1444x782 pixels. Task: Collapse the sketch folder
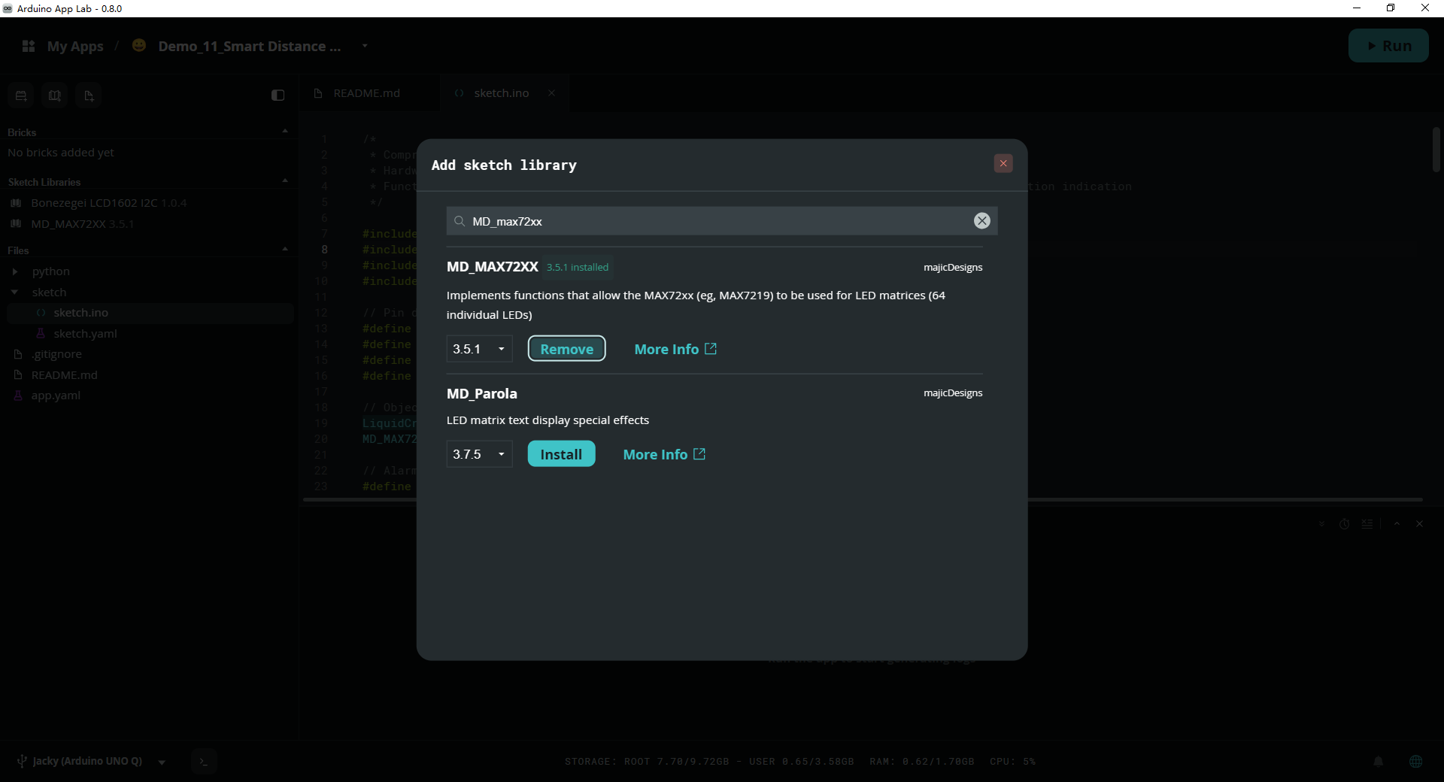coord(15,292)
